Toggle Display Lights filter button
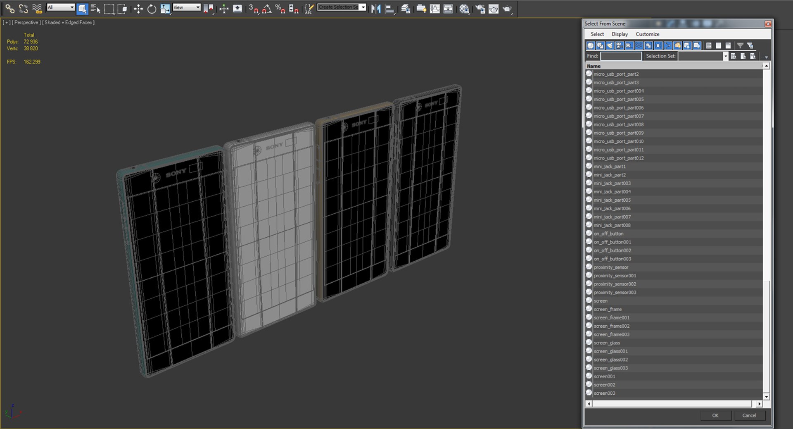 pyautogui.click(x=610, y=45)
